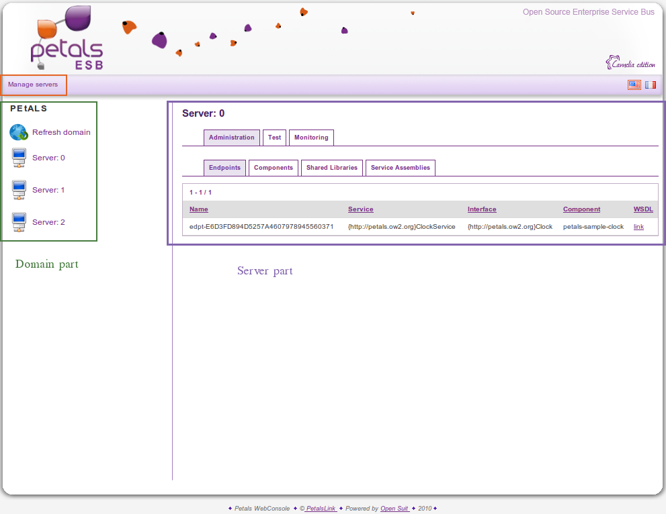Switch language with the English flag icon
This screenshot has height=514, width=666.
click(x=634, y=85)
